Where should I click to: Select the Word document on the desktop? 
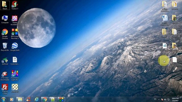(x=165, y=20)
